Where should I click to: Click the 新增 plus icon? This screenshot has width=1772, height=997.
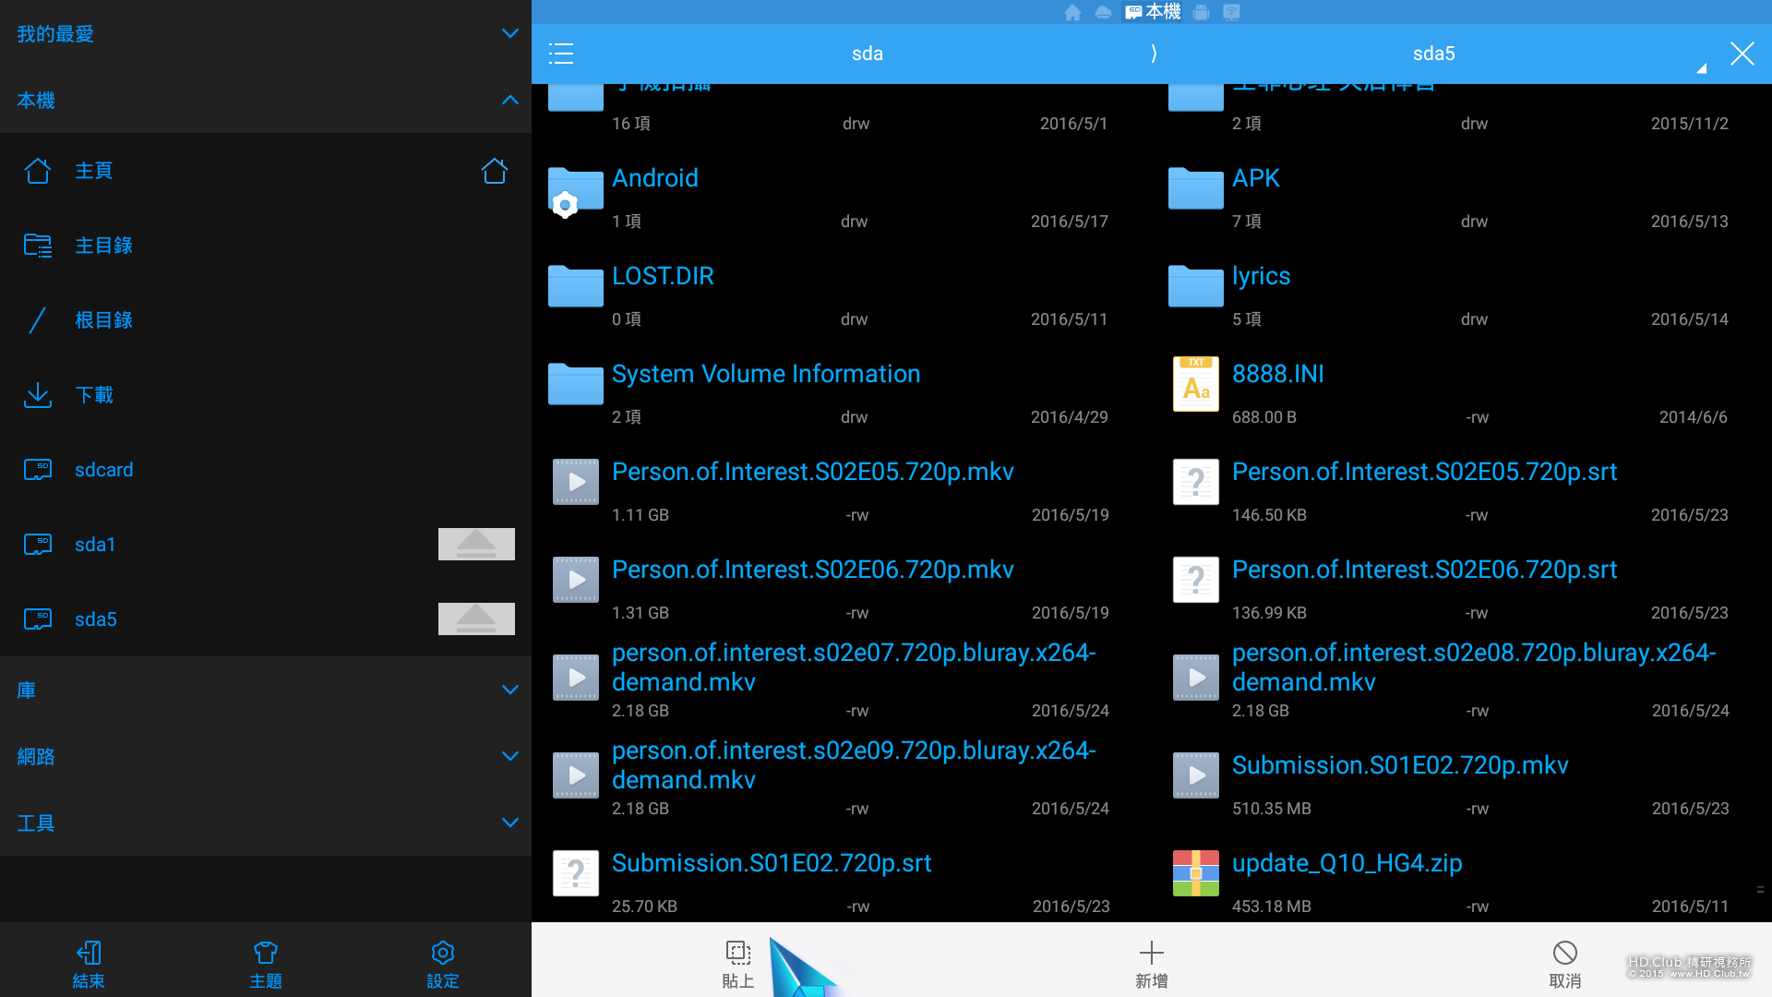[x=1151, y=954]
